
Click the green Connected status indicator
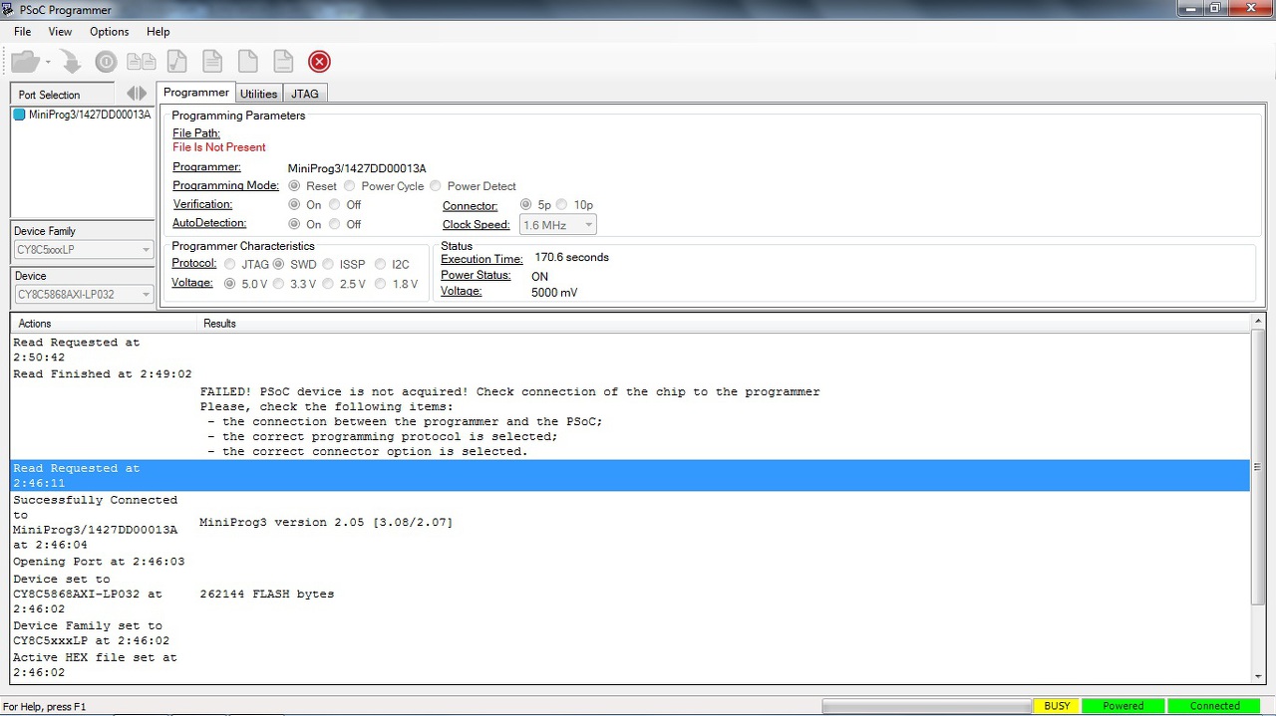point(1214,706)
